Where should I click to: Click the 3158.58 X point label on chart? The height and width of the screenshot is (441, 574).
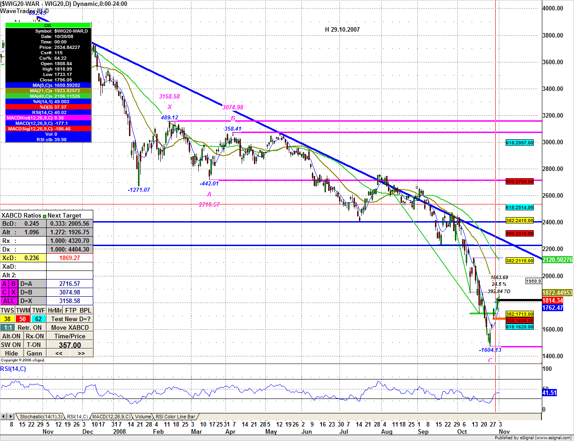(169, 96)
